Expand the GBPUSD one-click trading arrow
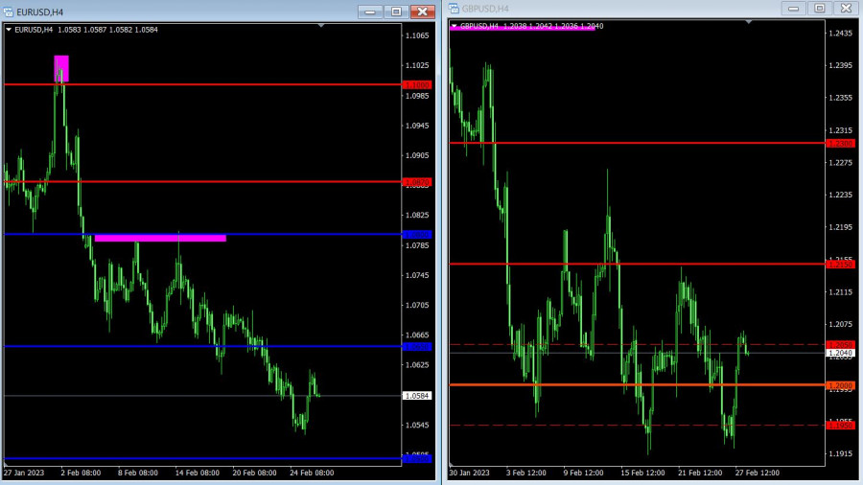Image resolution: width=863 pixels, height=485 pixels. tap(455, 26)
